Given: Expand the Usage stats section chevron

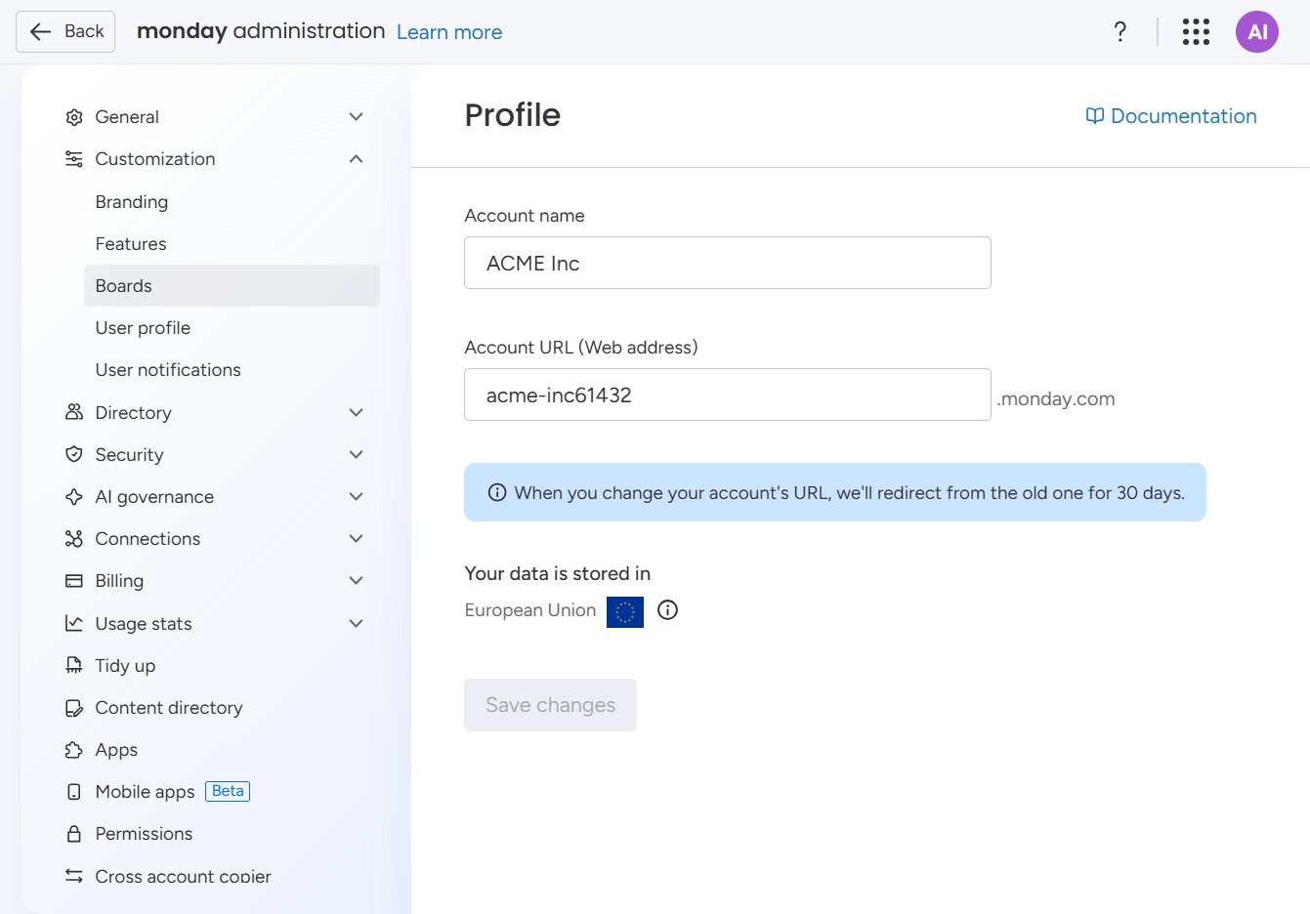Looking at the screenshot, I should (357, 623).
